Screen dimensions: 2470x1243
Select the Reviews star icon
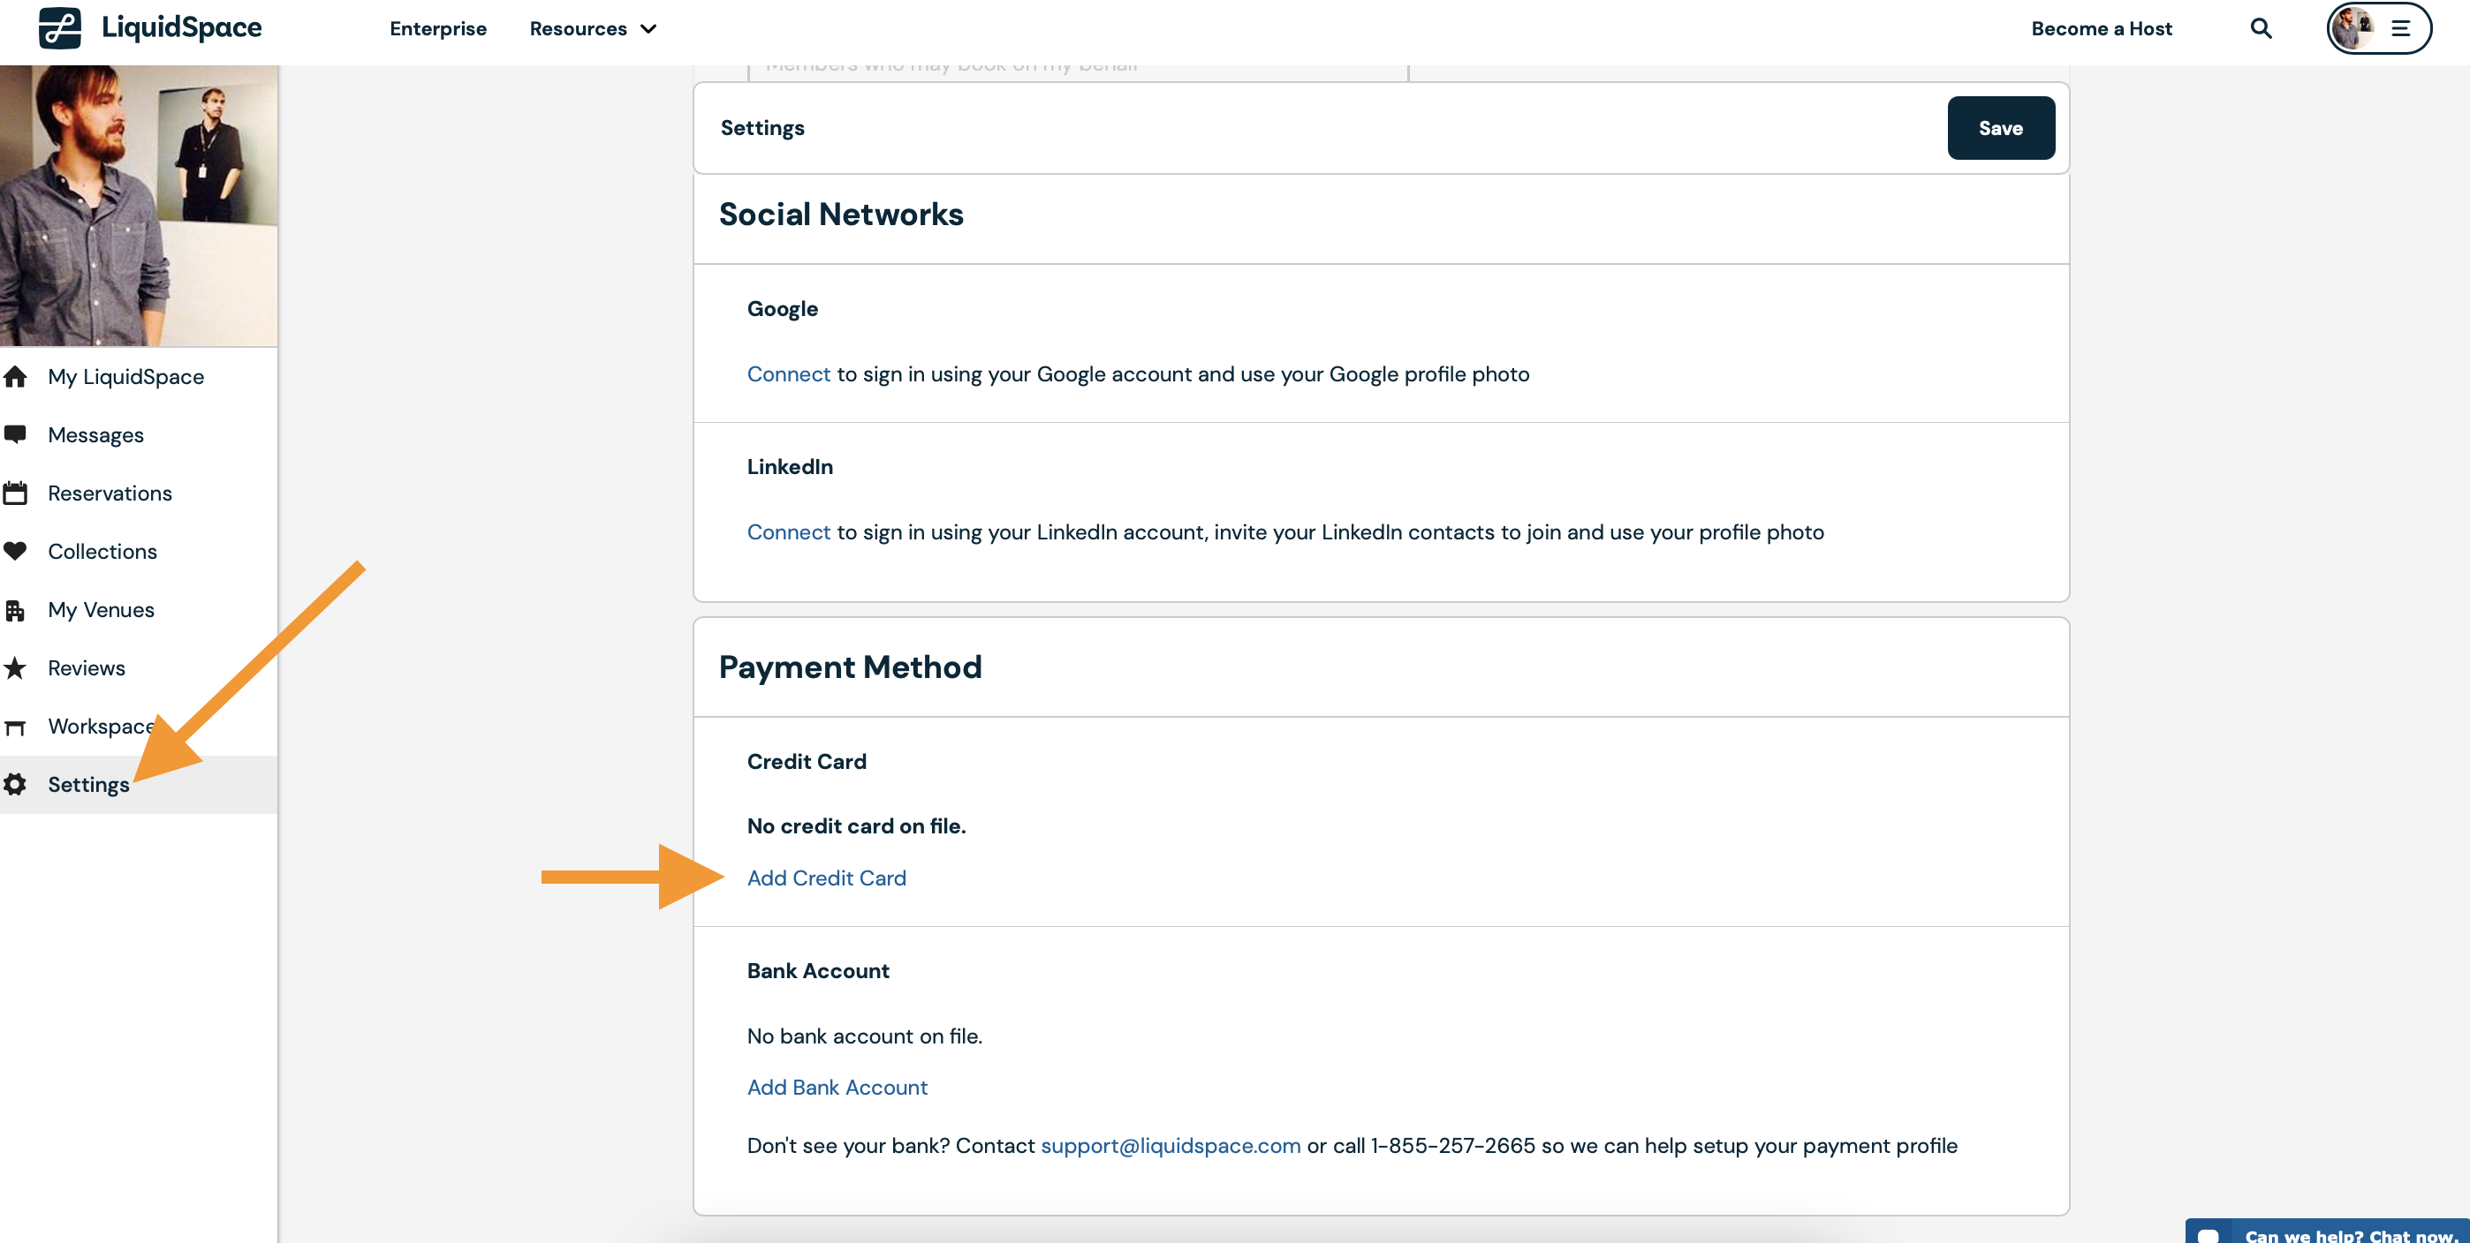click(15, 668)
